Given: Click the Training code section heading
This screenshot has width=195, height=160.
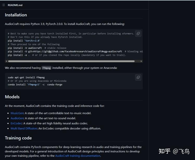Looking at the screenshot, I should point(18,138).
